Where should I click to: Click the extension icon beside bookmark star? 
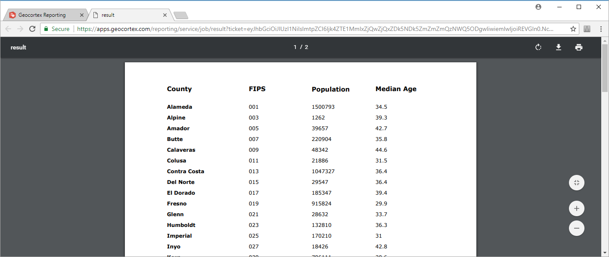[587, 29]
